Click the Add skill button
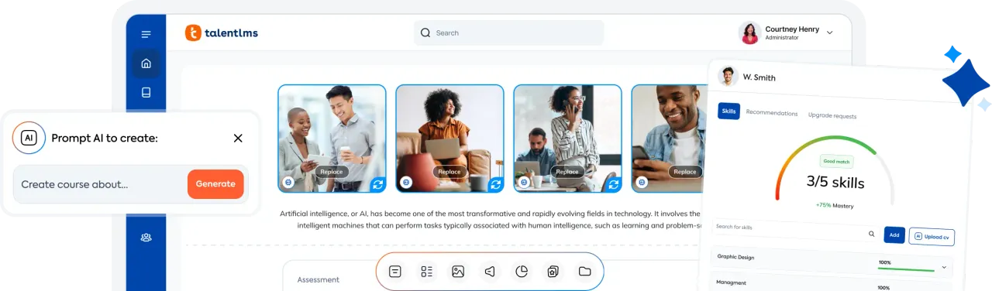Viewport: 992px width, 291px height. 894,235
